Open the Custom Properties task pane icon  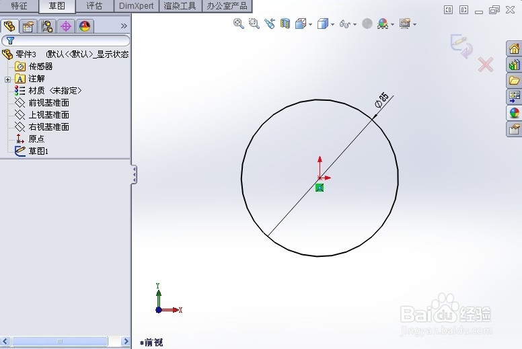tap(514, 128)
